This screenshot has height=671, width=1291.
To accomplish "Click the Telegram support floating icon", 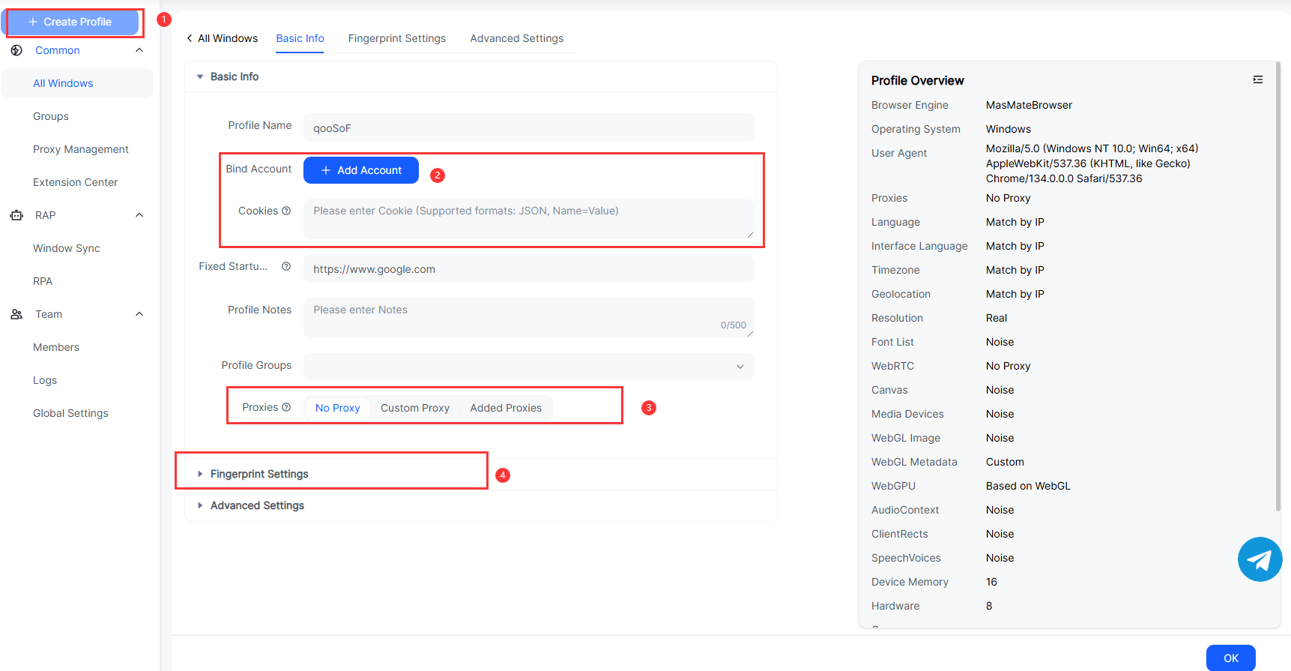I will coord(1260,559).
